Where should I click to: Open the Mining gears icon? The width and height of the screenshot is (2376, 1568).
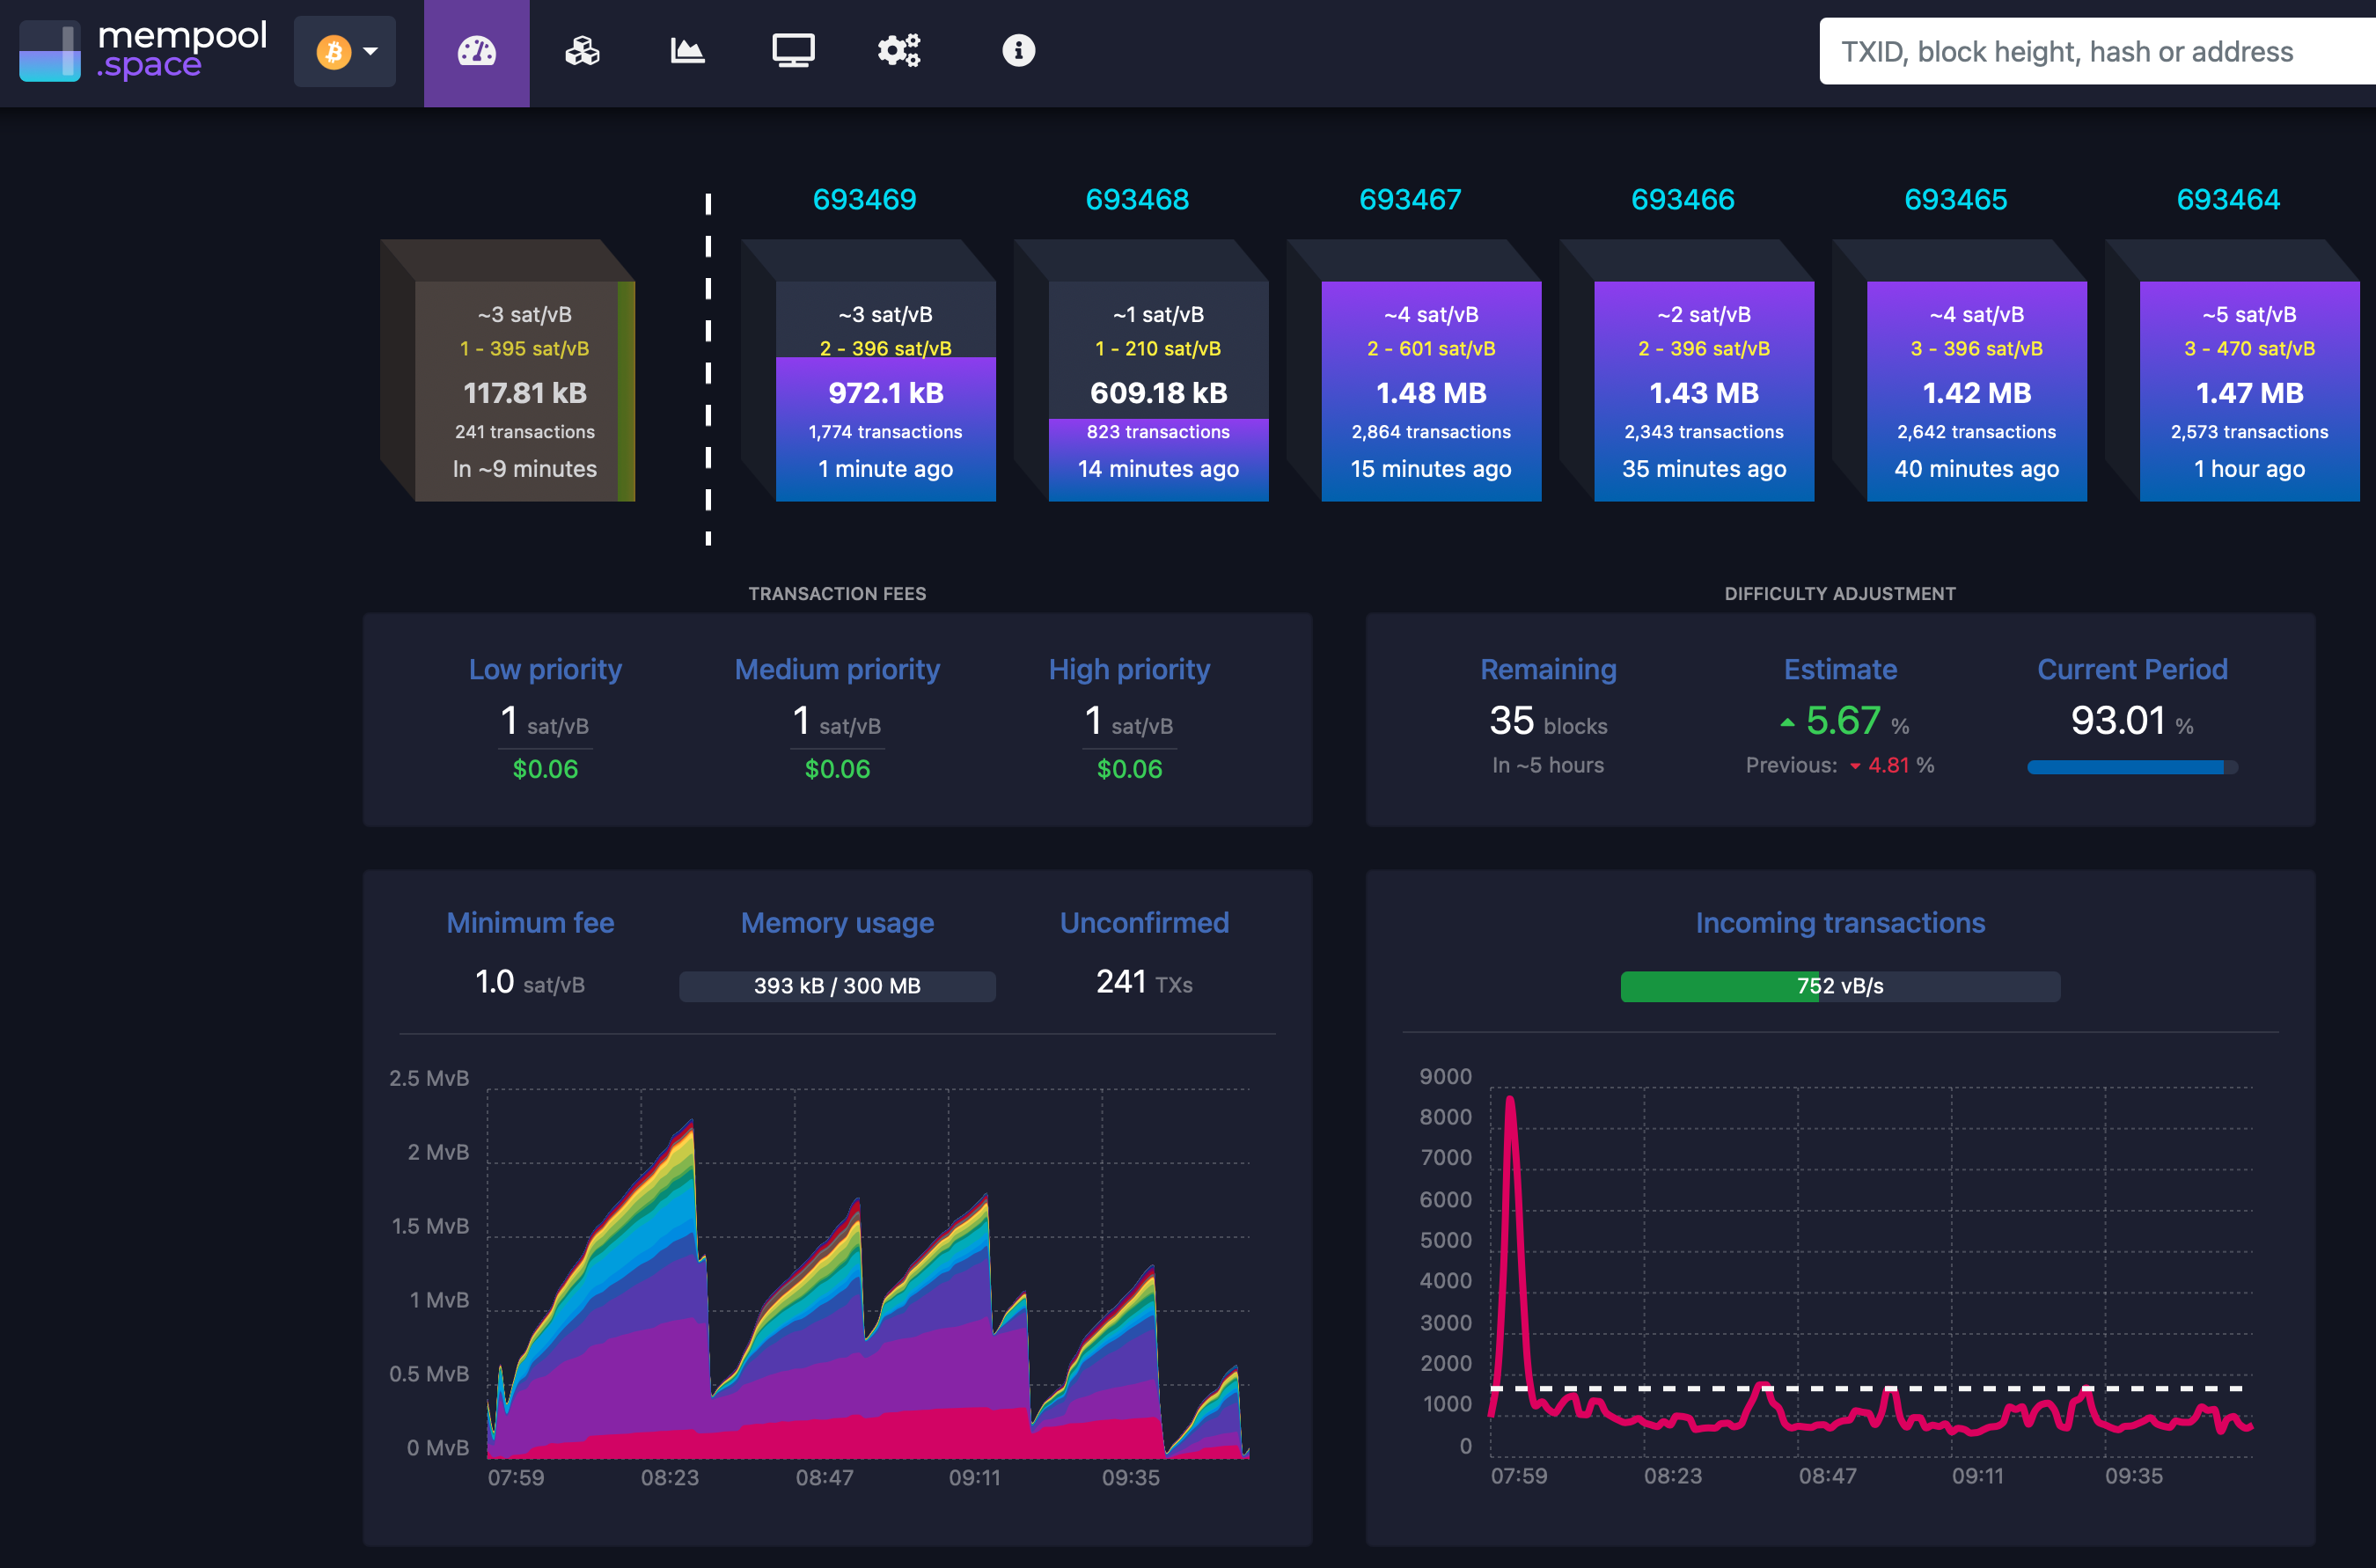[898, 51]
